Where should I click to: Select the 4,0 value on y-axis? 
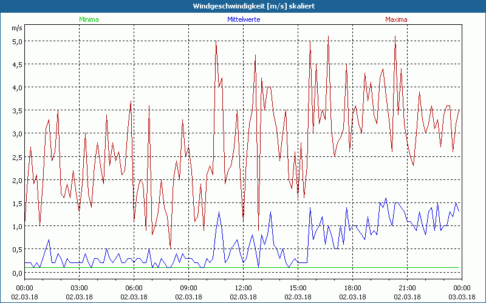click(x=16, y=88)
